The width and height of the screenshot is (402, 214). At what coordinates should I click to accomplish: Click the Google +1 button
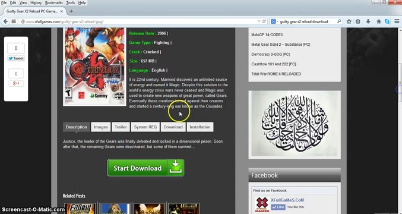16,83
